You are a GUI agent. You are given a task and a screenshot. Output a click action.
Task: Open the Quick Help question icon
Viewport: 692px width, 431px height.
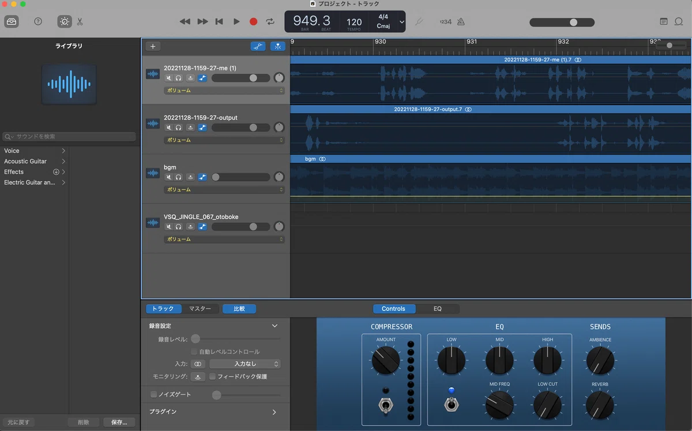tap(38, 21)
